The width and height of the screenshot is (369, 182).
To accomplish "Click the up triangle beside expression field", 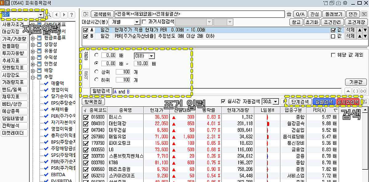I will click(x=348, y=91).
